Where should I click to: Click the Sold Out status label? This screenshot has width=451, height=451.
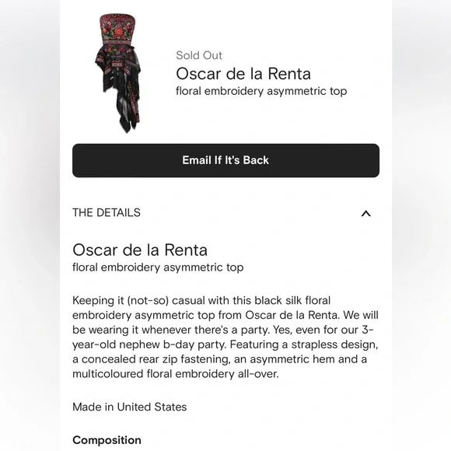(x=199, y=55)
